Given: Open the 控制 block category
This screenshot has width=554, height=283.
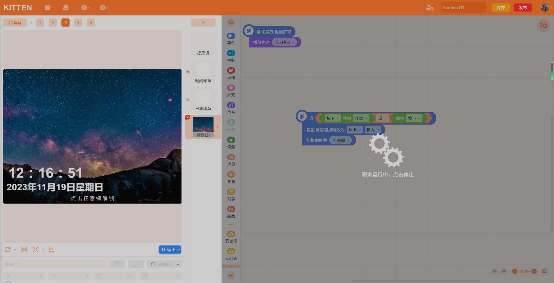Looking at the screenshot, I should click(x=231, y=56).
